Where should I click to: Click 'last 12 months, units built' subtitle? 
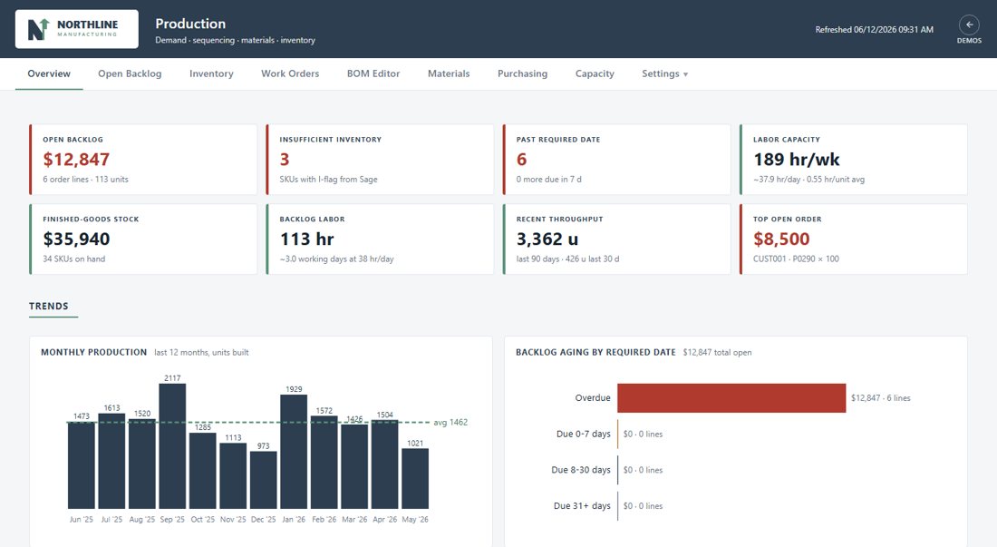click(201, 352)
